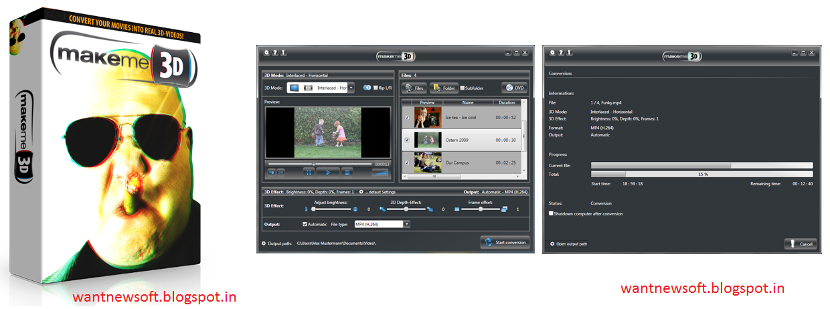Click second small icon beside snapshot button
The image size is (830, 309).
pyautogui.click(x=281, y=172)
